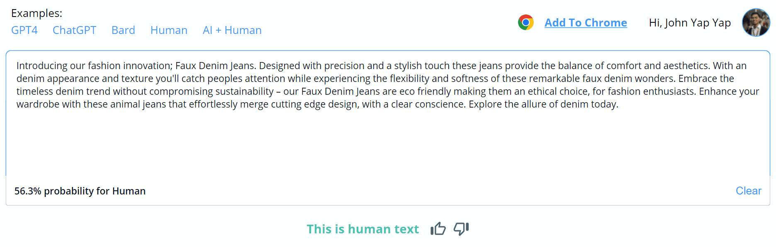
Task: Click the Chrome logo icon
Action: click(x=525, y=22)
